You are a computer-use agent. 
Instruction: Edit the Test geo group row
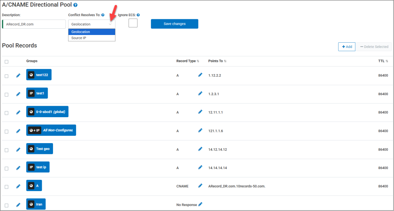coord(18,150)
